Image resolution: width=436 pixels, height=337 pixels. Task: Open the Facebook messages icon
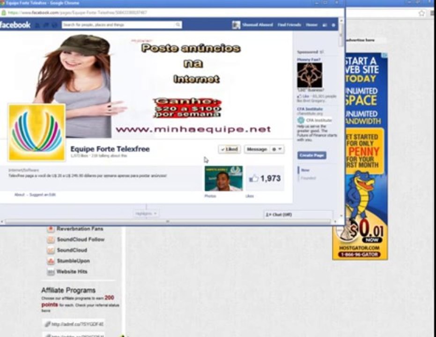[46, 25]
